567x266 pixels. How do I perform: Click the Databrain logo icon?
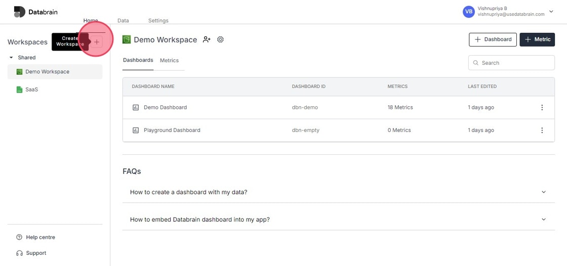[x=20, y=12]
